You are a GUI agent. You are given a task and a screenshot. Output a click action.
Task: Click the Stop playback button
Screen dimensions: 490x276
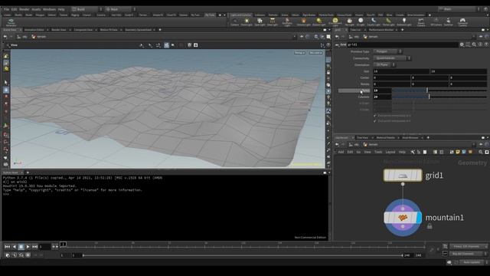[x=21, y=247]
